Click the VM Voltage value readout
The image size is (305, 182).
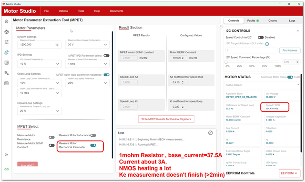tap(271, 97)
